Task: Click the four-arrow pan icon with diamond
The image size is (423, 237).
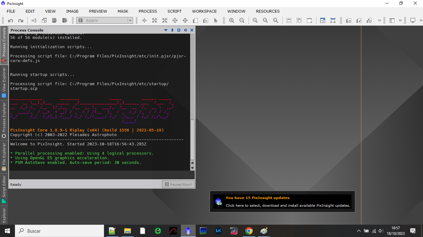Action: [x=185, y=21]
